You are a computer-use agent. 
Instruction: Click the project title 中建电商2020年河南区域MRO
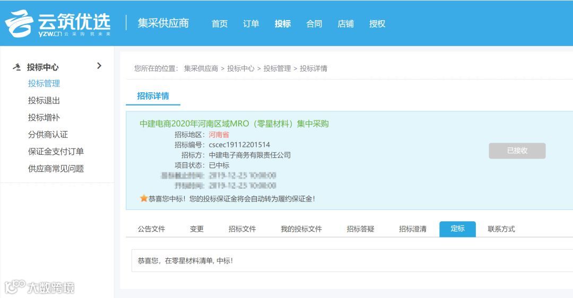tap(234, 124)
